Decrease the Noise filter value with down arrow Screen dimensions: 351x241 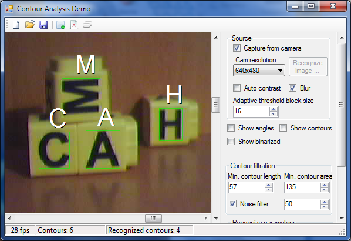tap(325, 207)
